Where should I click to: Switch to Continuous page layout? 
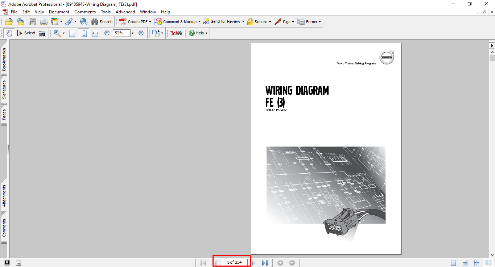(465, 263)
